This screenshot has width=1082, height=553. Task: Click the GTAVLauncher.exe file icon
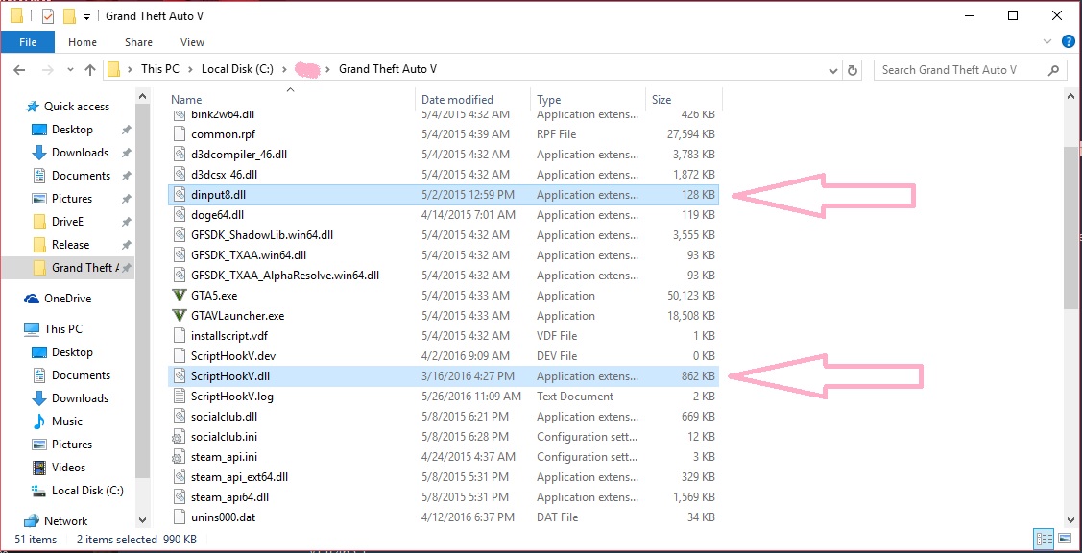180,316
